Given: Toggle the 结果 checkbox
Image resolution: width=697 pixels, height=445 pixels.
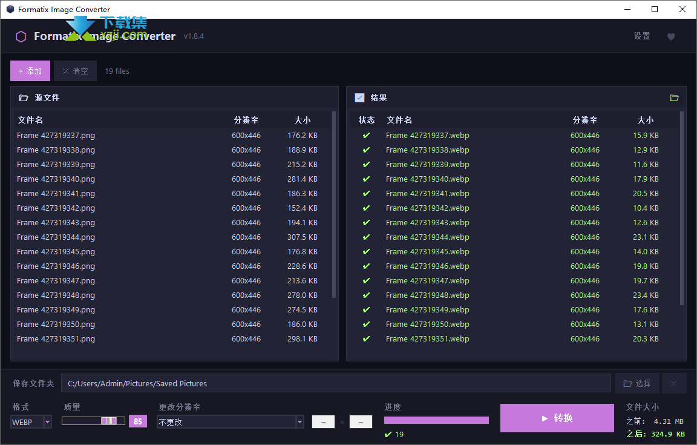Looking at the screenshot, I should [x=359, y=98].
